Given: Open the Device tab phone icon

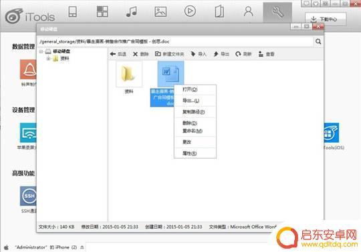Looking at the screenshot, I should tap(72, 11).
